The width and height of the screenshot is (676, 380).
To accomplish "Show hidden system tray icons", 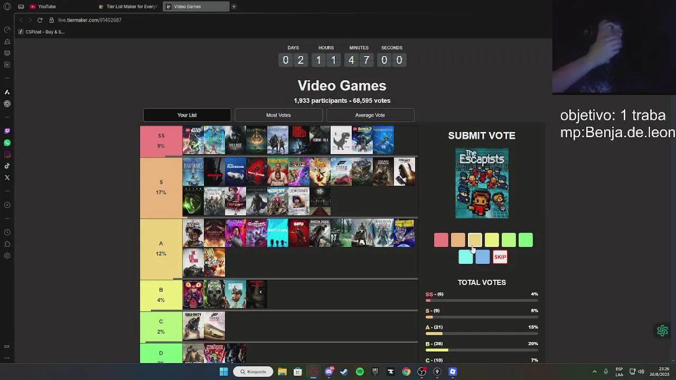I will tap(594, 372).
